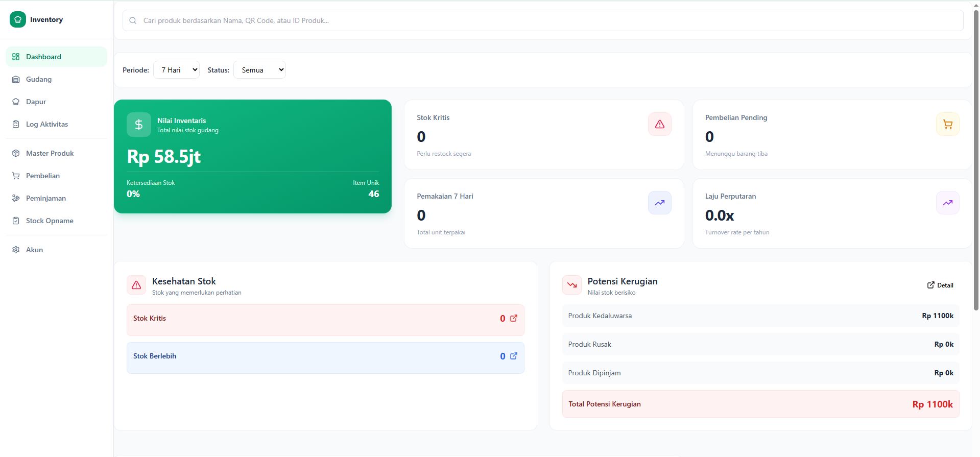980x457 pixels.
Task: Click the Nilai Inventaris green card
Action: click(x=253, y=156)
